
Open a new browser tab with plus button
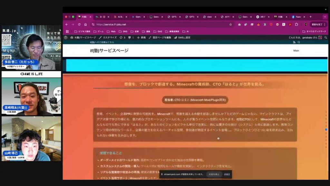coord(310,17)
